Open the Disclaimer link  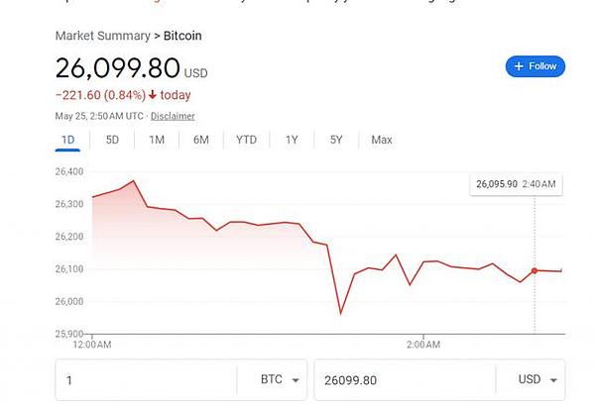(x=173, y=116)
